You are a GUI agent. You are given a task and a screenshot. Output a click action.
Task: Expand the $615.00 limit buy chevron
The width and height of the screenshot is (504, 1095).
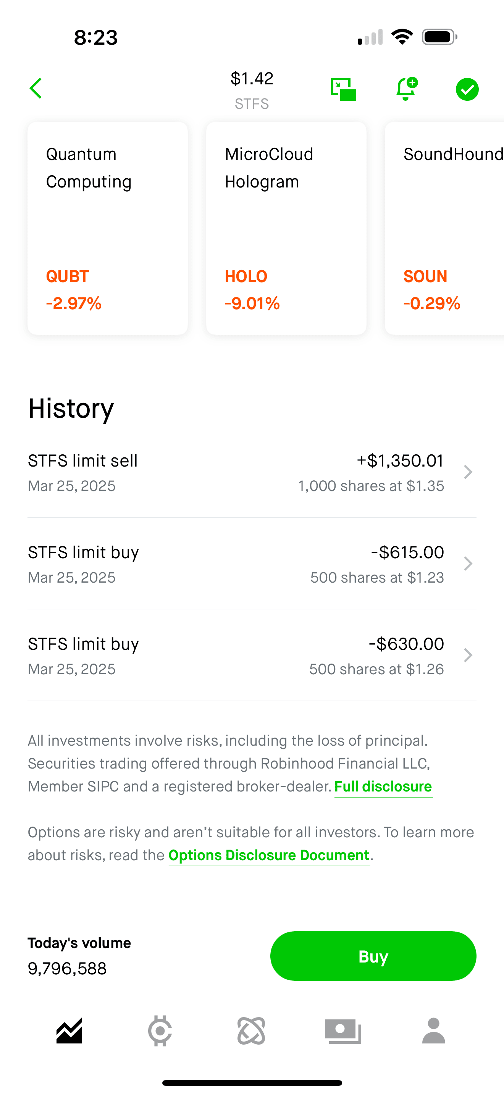point(468,564)
